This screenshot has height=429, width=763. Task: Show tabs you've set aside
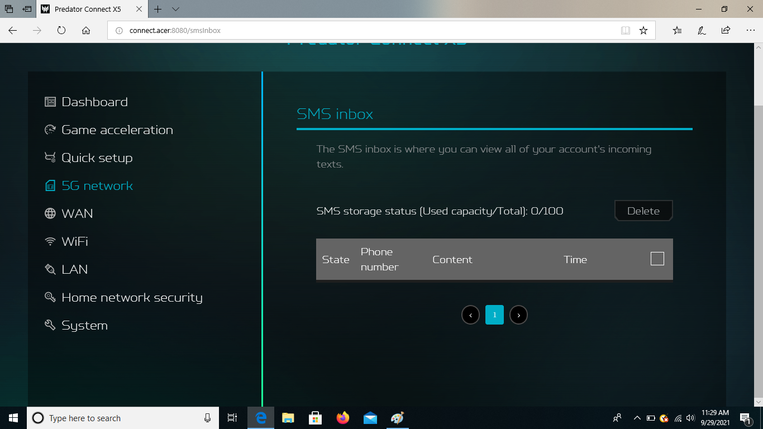pos(9,9)
